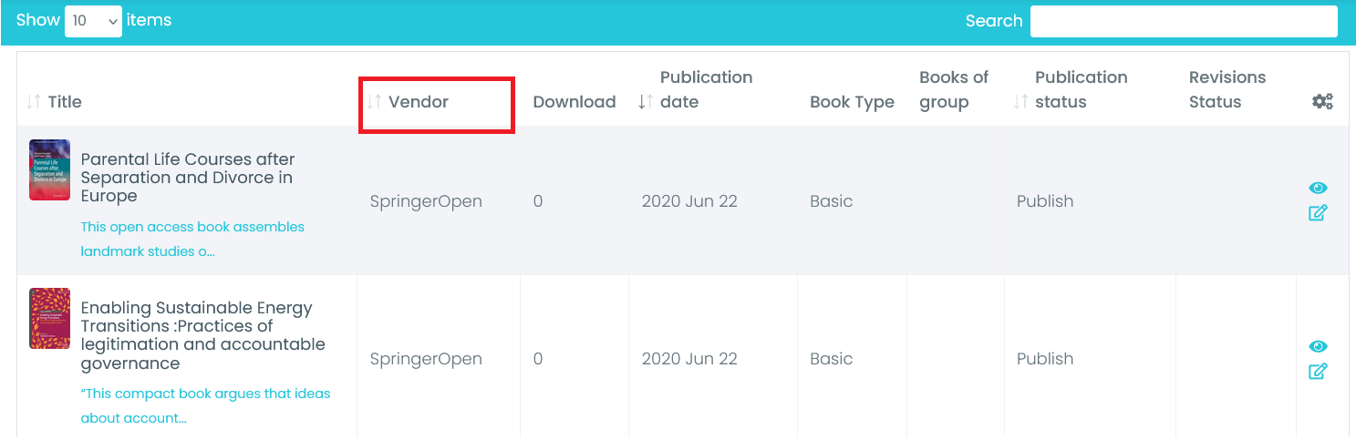The height and width of the screenshot is (440, 1356).
Task: Click into the Search input field
Action: (1184, 21)
